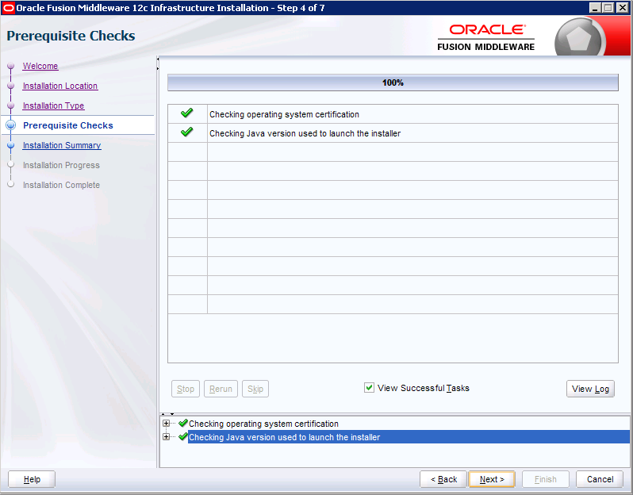
Task: Click the 100% progress bar
Action: point(393,82)
